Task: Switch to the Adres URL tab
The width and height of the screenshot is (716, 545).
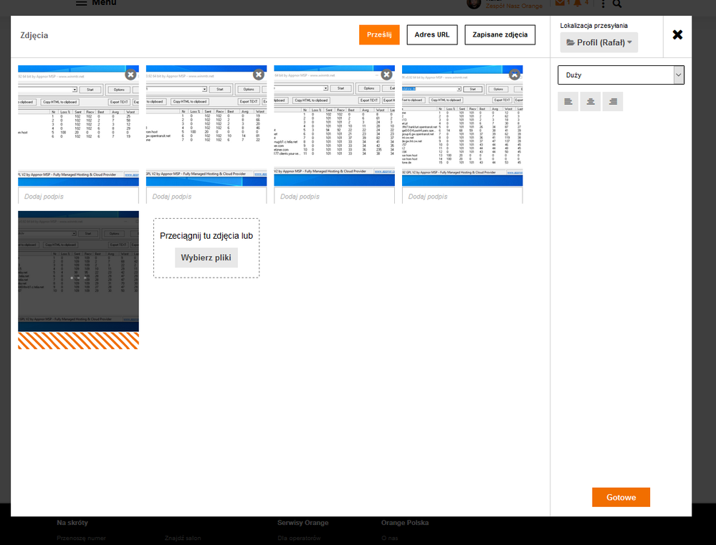Action: pos(431,34)
